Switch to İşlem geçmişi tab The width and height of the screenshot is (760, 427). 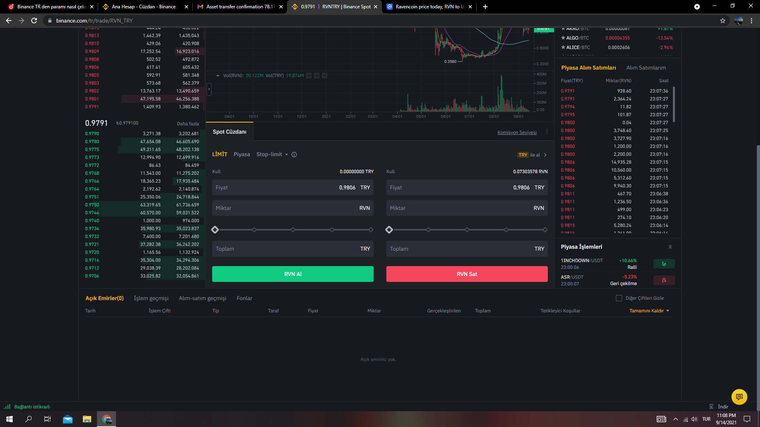(x=151, y=298)
